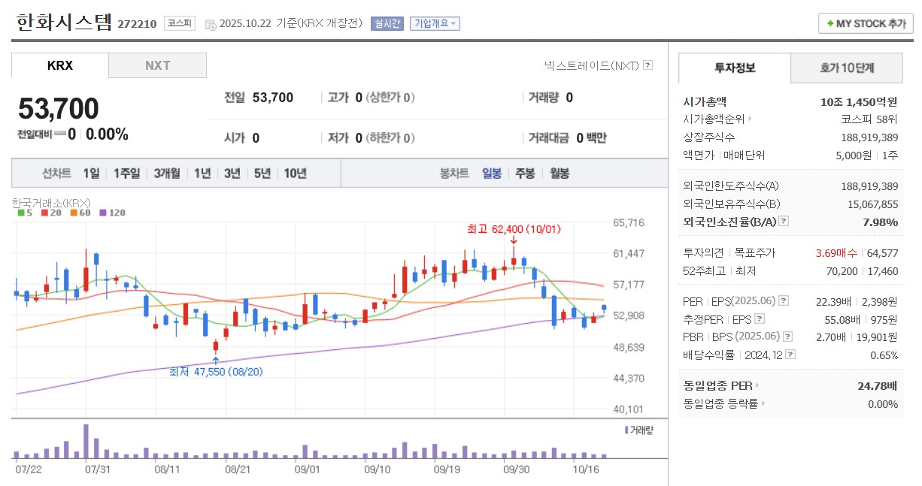Click the green 5-day moving average legend

click(24, 213)
